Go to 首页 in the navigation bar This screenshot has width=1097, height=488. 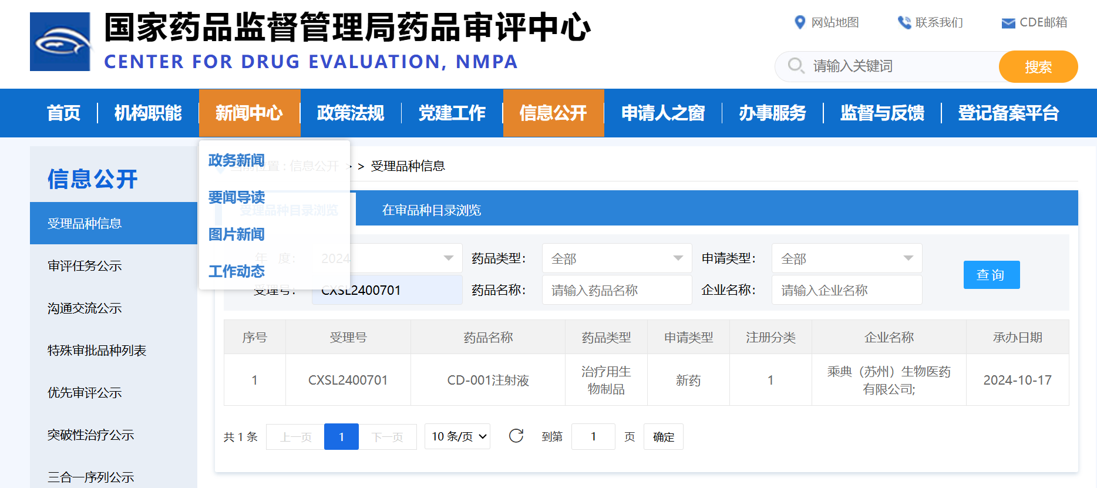coord(63,113)
